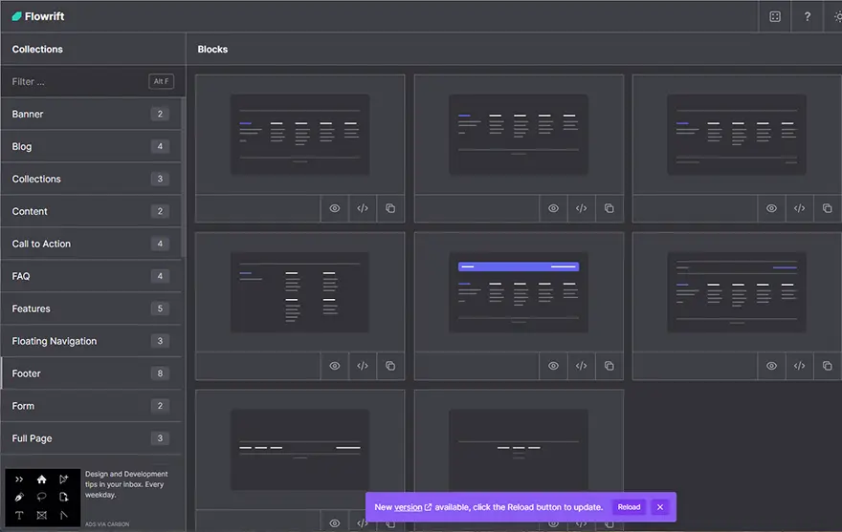View code of purple banner footer block
Screen dimensions: 842x532
(581, 366)
